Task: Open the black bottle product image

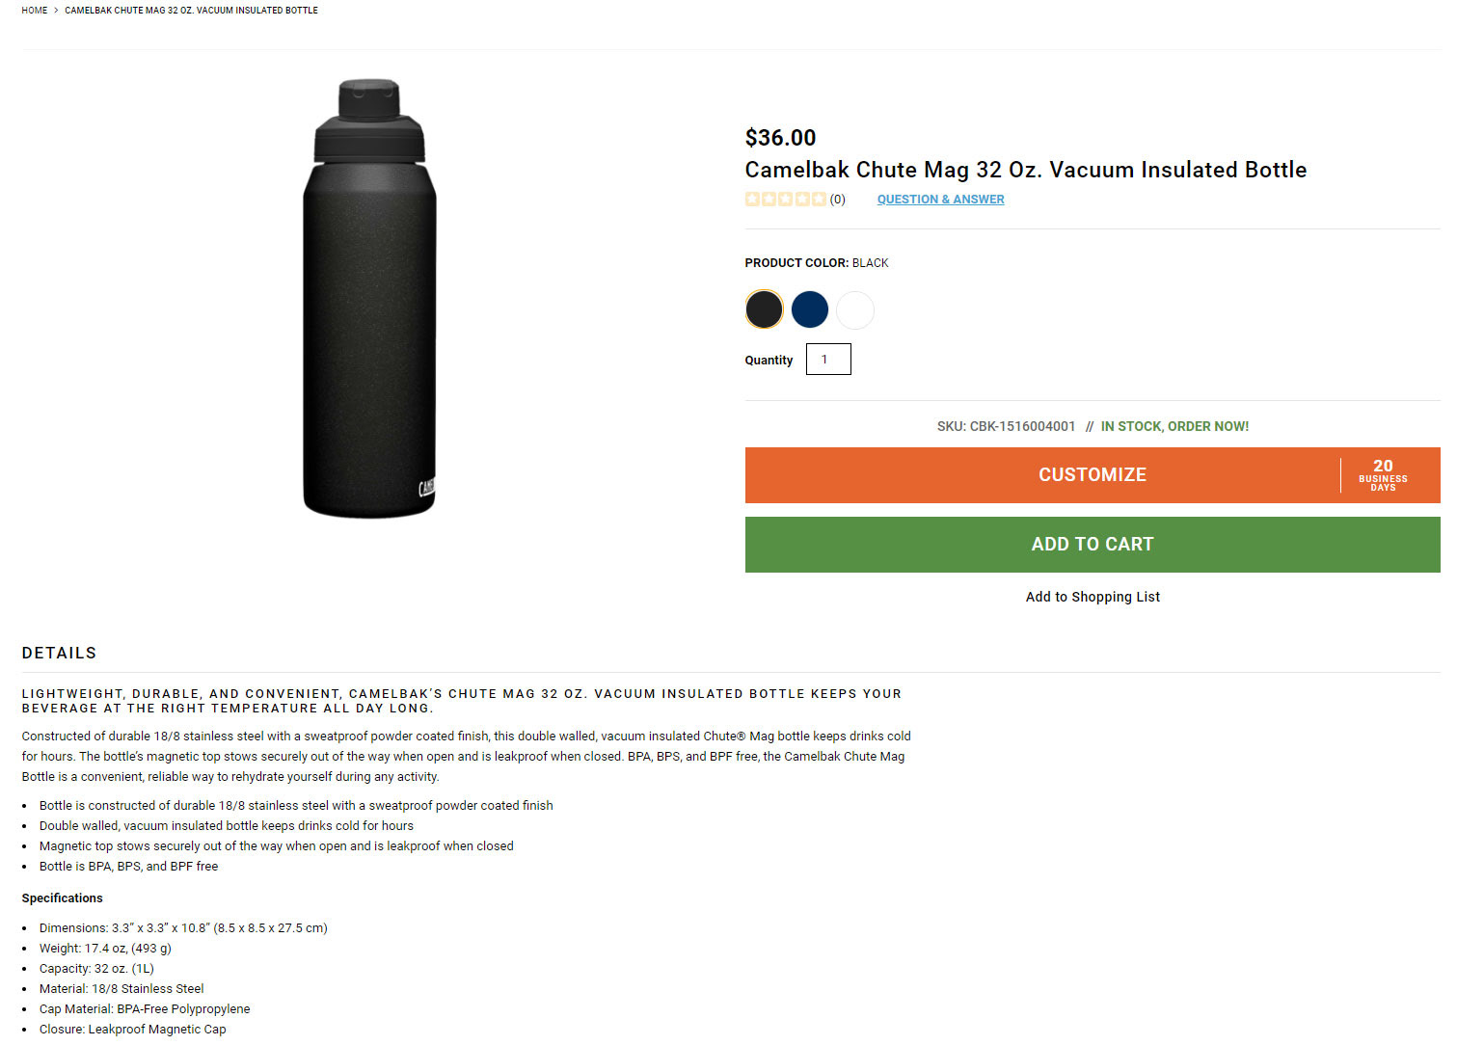Action: click(x=369, y=299)
